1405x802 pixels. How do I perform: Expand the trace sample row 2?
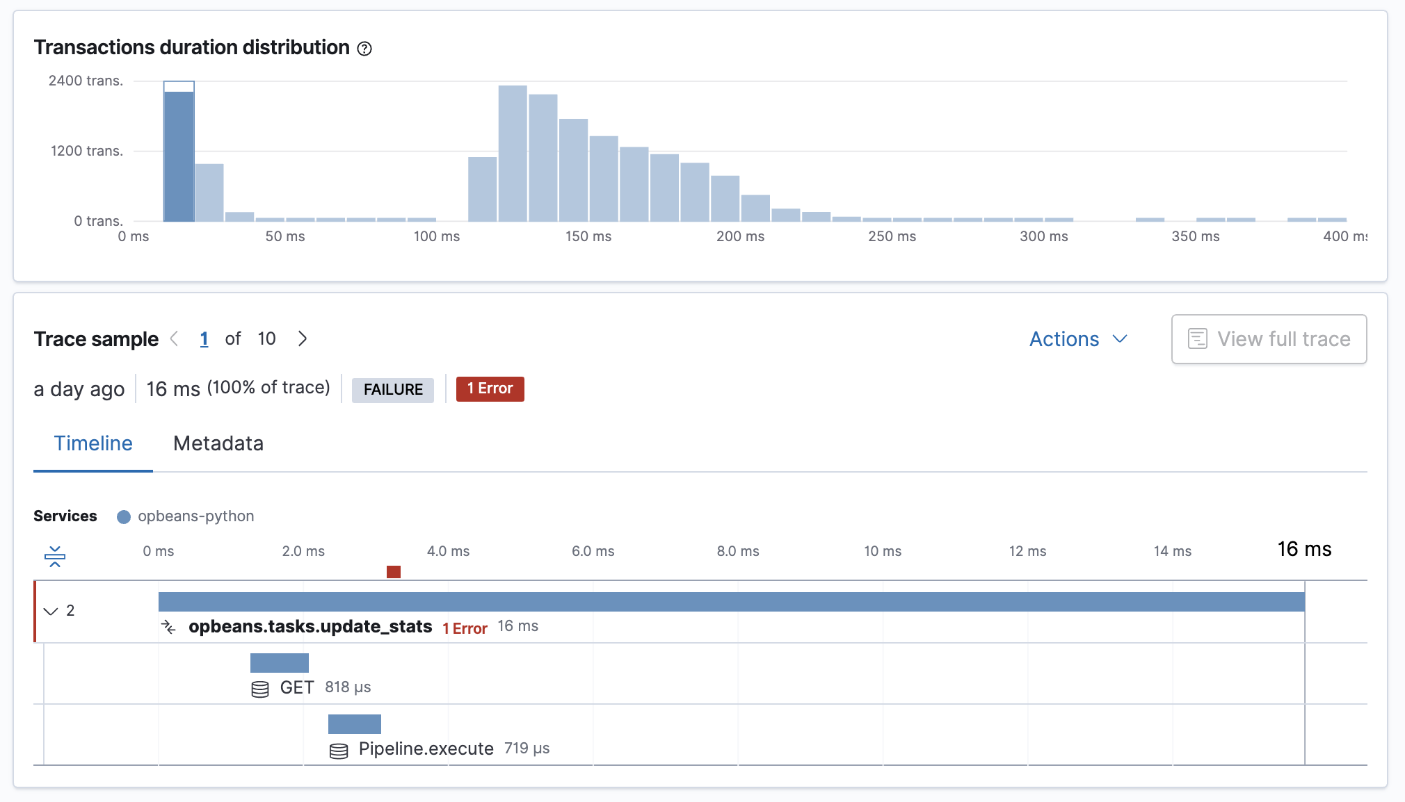click(x=53, y=609)
